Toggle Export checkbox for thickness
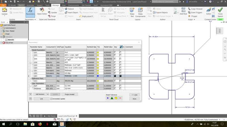The width and height of the screenshot is (227, 127). pos(120,89)
